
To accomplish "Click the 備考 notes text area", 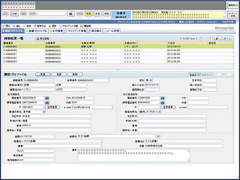I will tap(134, 155).
